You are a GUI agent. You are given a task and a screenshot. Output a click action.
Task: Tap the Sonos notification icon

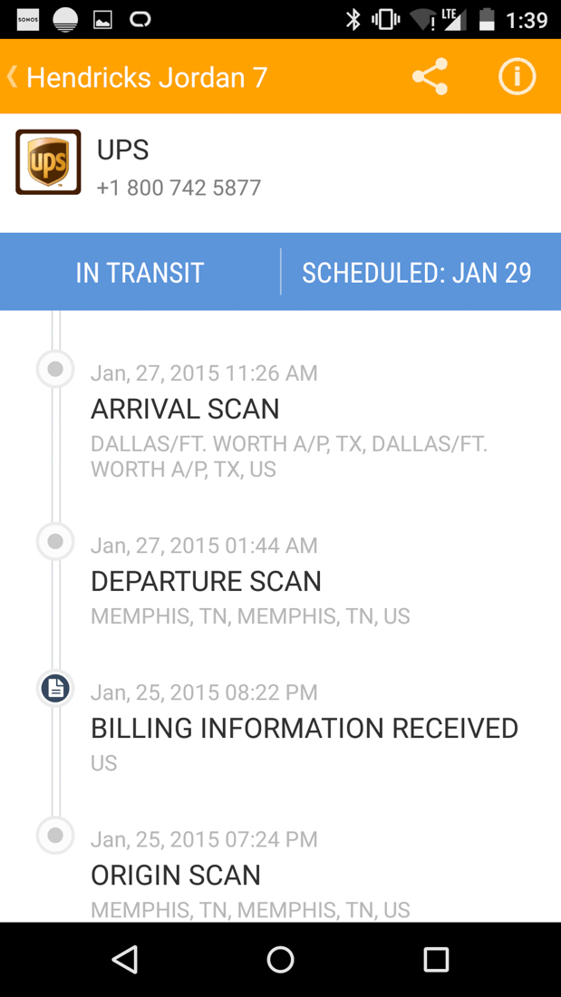coord(28,19)
